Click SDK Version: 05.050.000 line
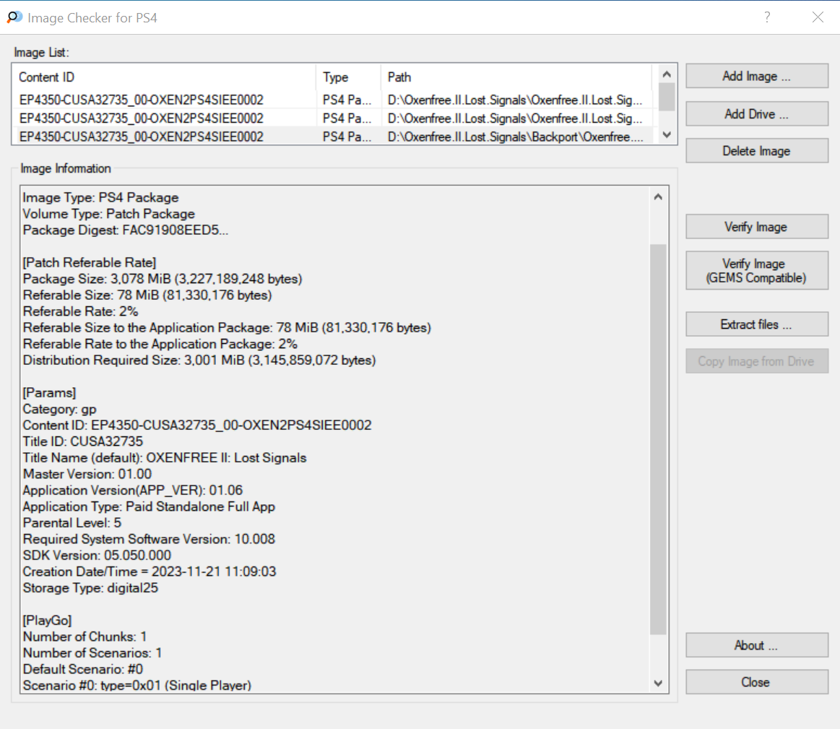Viewport: 840px width, 729px height. pyautogui.click(x=97, y=556)
